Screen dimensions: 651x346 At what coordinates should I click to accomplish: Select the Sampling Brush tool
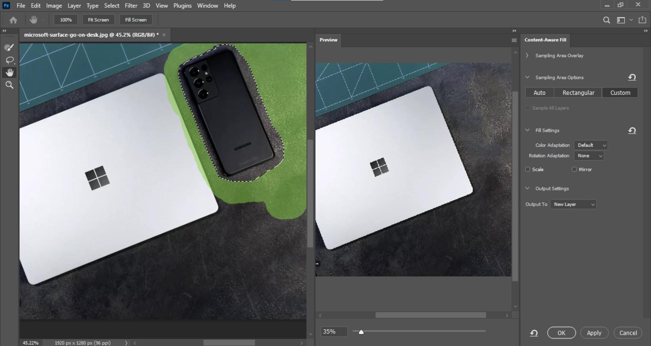click(9, 47)
